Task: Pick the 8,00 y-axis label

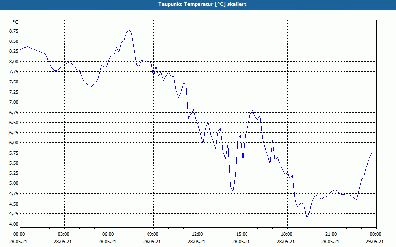Action: click(x=14, y=61)
